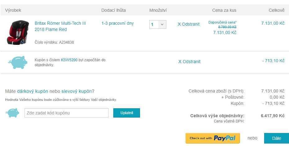289x146 pixels.
Task: Click the Výrobek column header
Action: coord(13,10)
